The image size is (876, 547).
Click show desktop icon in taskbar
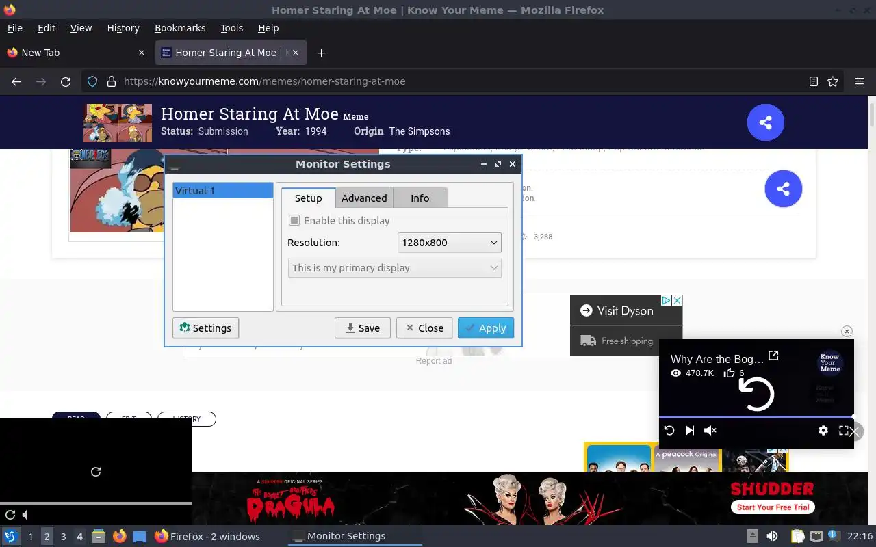140,536
